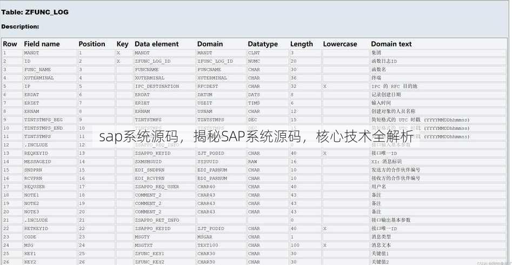The width and height of the screenshot is (512, 265).
Task: Click domain text '用户名'
Action: 379,187
